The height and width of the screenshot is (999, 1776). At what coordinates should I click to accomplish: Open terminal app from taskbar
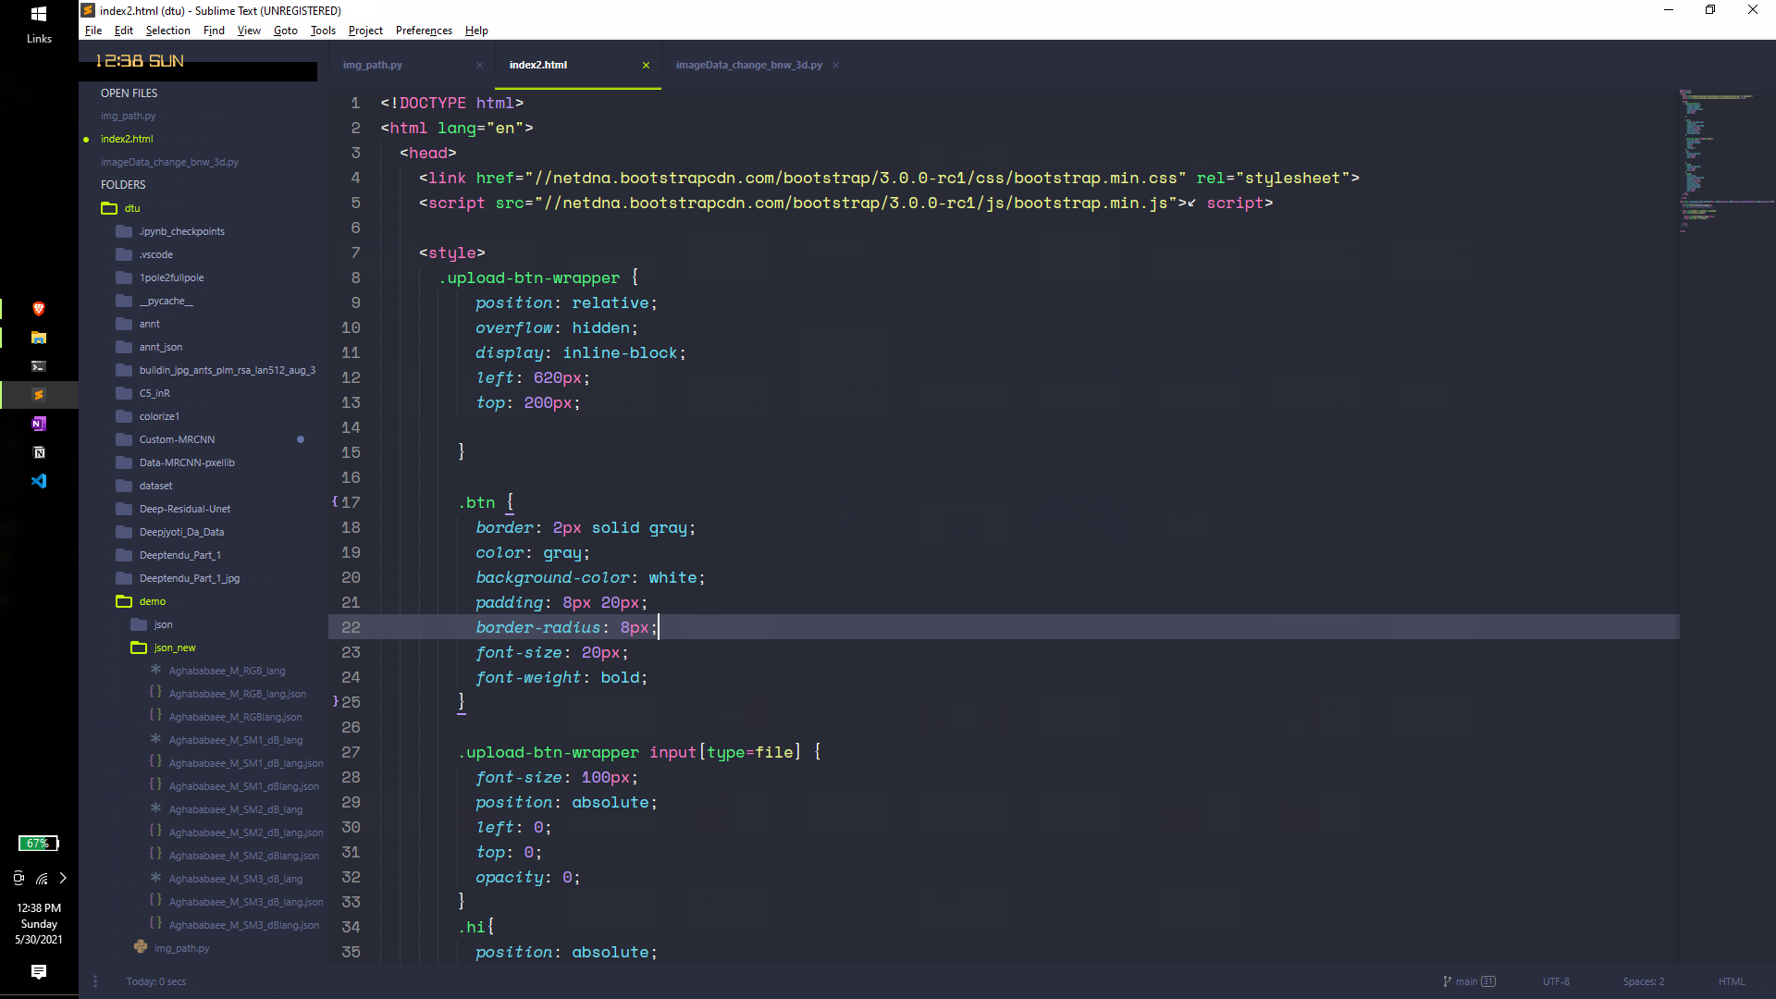click(39, 366)
